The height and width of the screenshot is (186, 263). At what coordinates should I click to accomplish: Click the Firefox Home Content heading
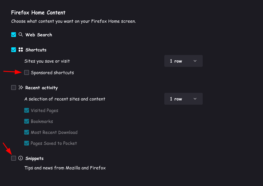(38, 13)
